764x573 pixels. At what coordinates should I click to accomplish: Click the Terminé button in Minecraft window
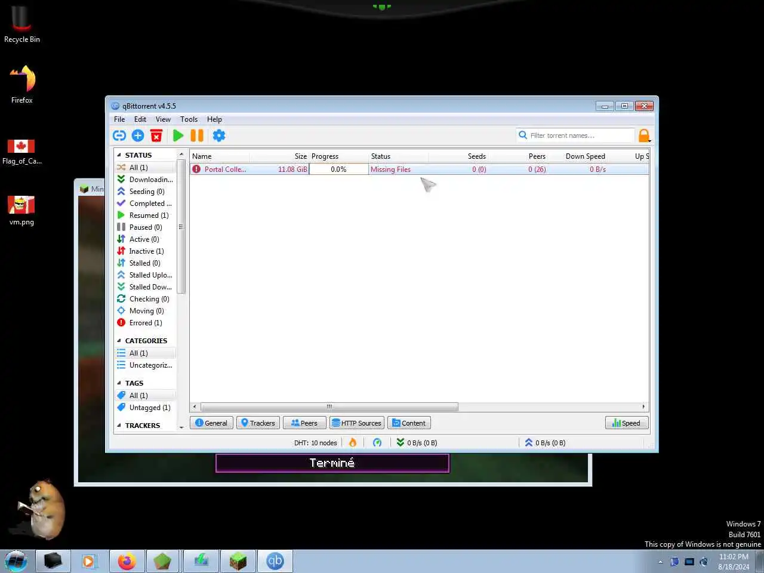point(332,463)
